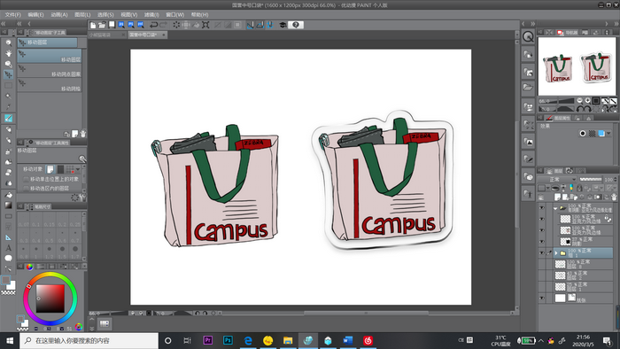
Task: Select the Gradient tool
Action: pyautogui.click(x=8, y=206)
